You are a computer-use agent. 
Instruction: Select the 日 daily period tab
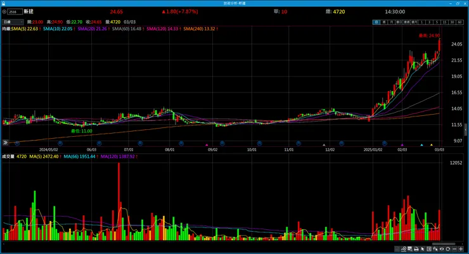[x=376, y=22]
